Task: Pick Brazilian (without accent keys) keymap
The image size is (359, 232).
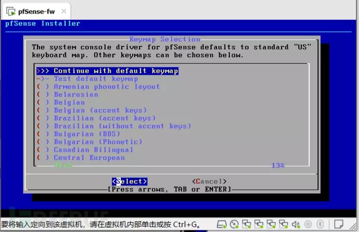Action: 114,126
